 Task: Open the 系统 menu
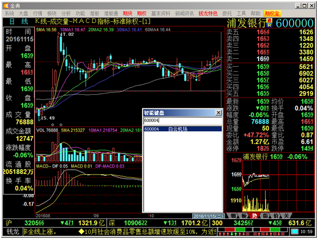click(x=9, y=14)
